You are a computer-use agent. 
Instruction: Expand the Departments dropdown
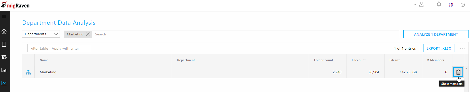(41, 34)
